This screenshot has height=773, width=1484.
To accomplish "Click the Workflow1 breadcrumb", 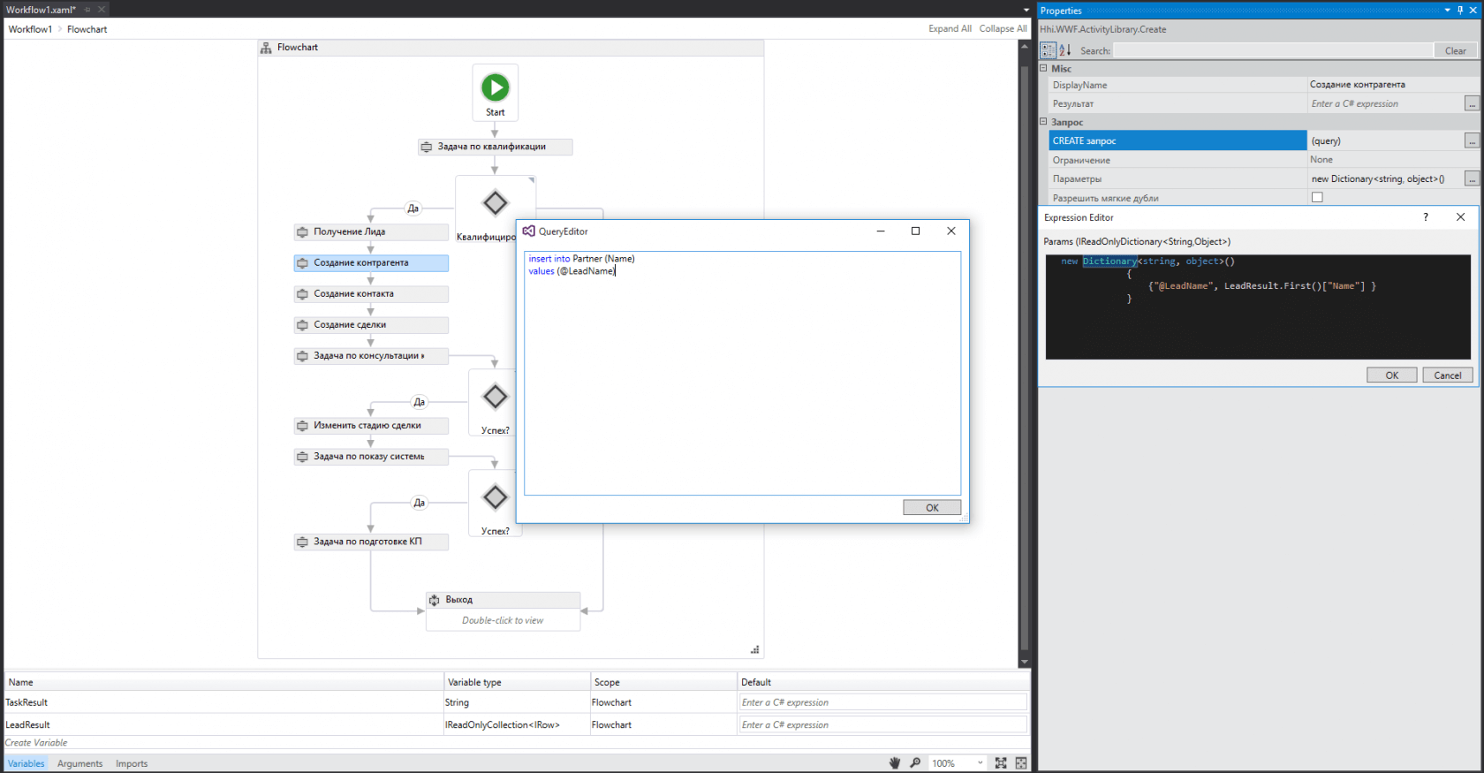I will pyautogui.click(x=30, y=29).
